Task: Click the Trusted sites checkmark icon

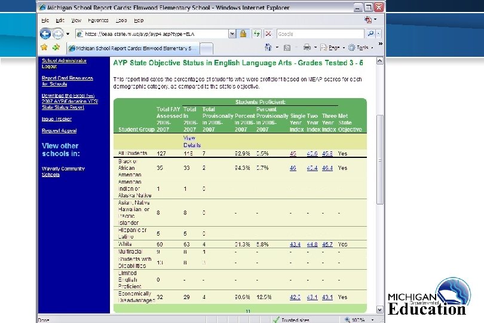Action: [276, 320]
